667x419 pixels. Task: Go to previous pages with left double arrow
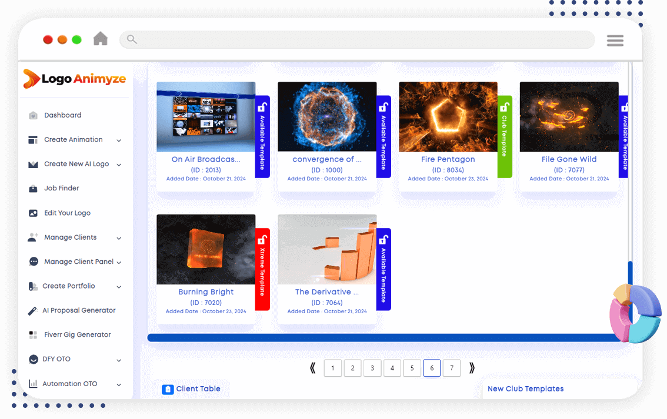312,368
